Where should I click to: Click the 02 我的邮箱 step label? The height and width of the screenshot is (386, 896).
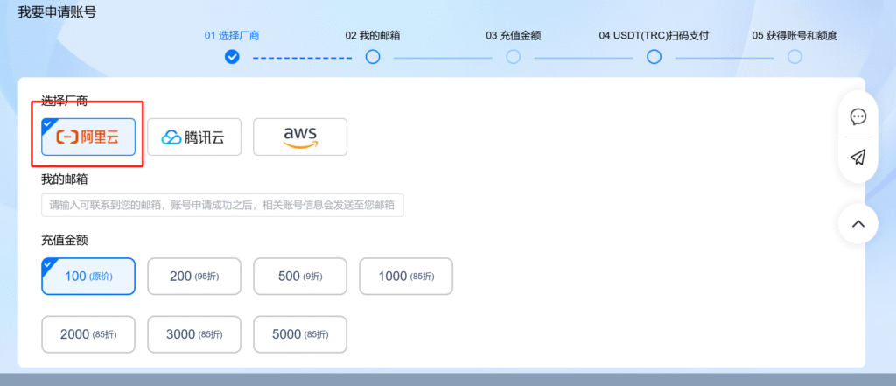pyautogui.click(x=373, y=36)
